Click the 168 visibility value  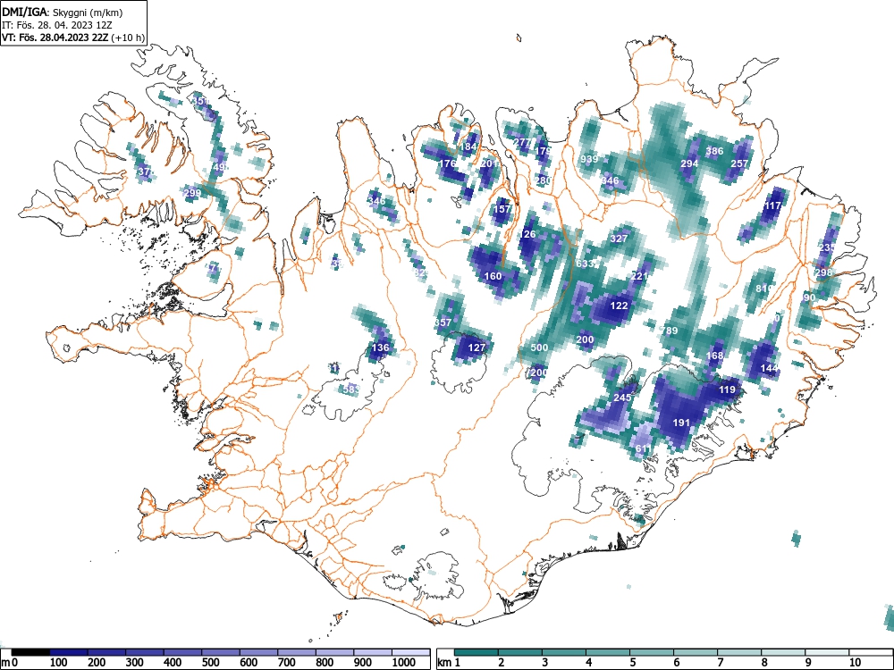click(x=714, y=356)
